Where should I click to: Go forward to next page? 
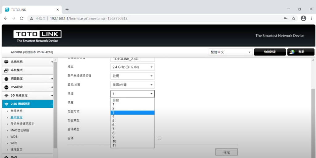14,18
